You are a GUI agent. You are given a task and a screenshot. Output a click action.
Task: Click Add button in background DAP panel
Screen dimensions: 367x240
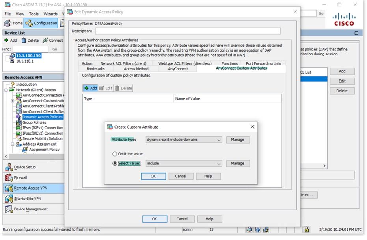342,71
